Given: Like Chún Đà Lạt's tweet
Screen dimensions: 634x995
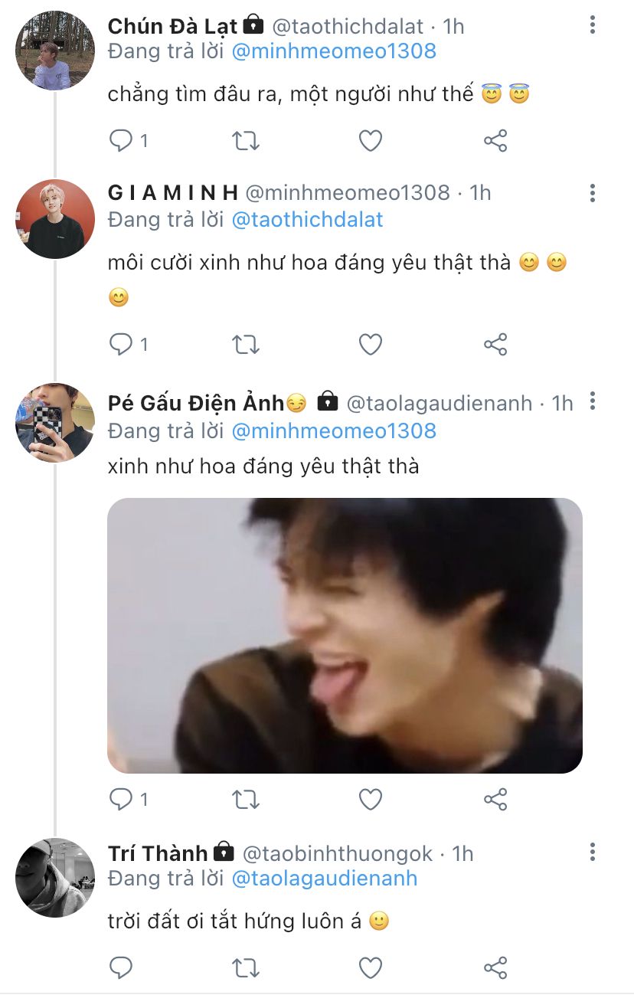Looking at the screenshot, I should pyautogui.click(x=371, y=141).
